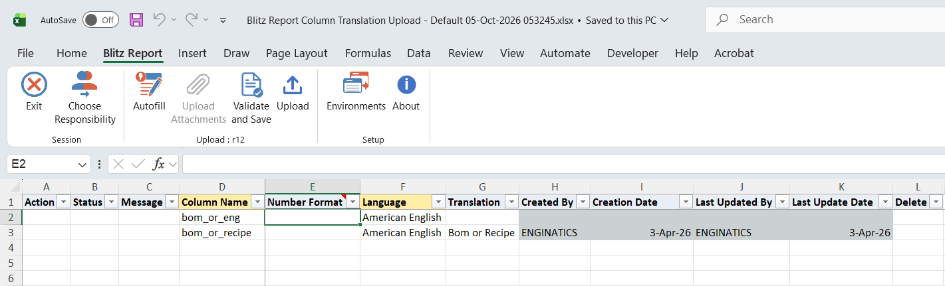Viewport: 945px width, 286px height.
Task: Click the Upload icon
Action: 293,85
